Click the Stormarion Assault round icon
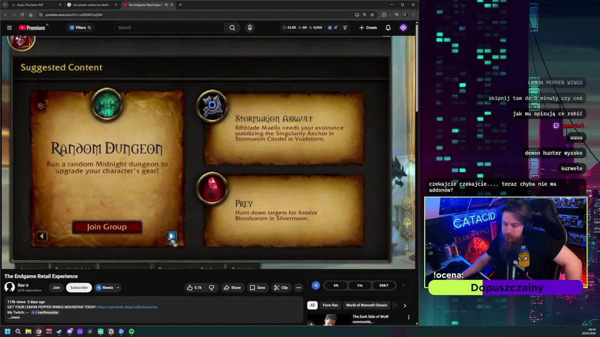 212,106
